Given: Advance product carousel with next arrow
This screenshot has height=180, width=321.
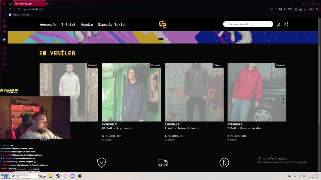Looking at the screenshot, I should coord(283,99).
